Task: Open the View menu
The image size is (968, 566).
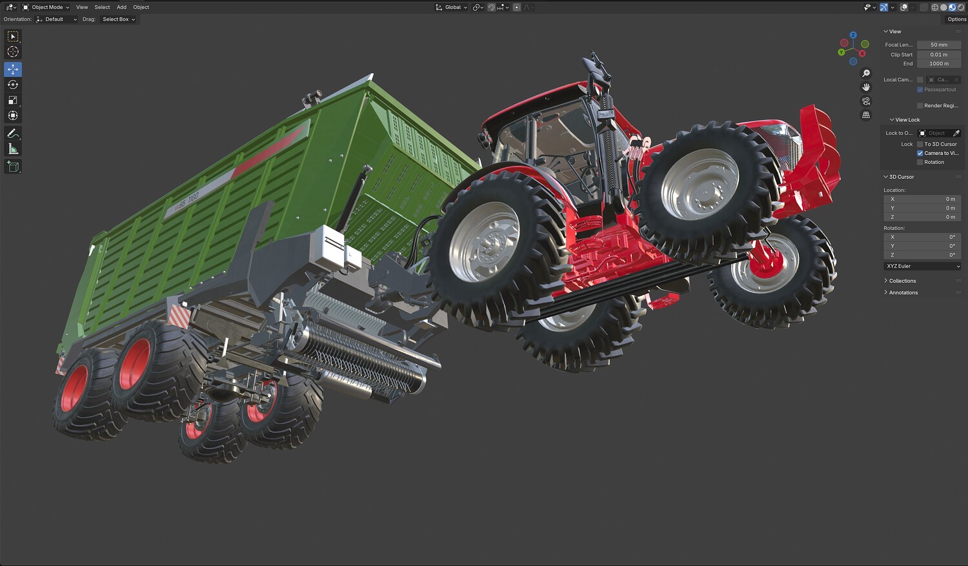Action: (82, 7)
